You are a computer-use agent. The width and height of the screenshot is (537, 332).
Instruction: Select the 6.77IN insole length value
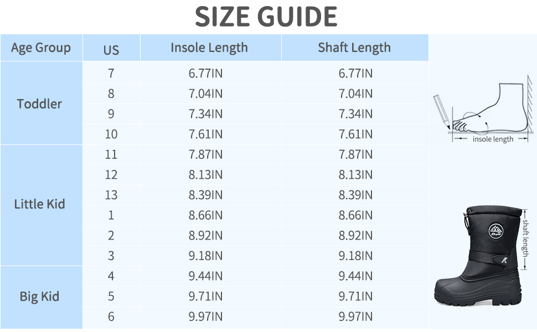pyautogui.click(x=206, y=73)
